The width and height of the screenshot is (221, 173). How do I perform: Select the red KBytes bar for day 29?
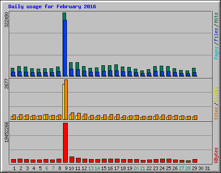tap(195, 161)
